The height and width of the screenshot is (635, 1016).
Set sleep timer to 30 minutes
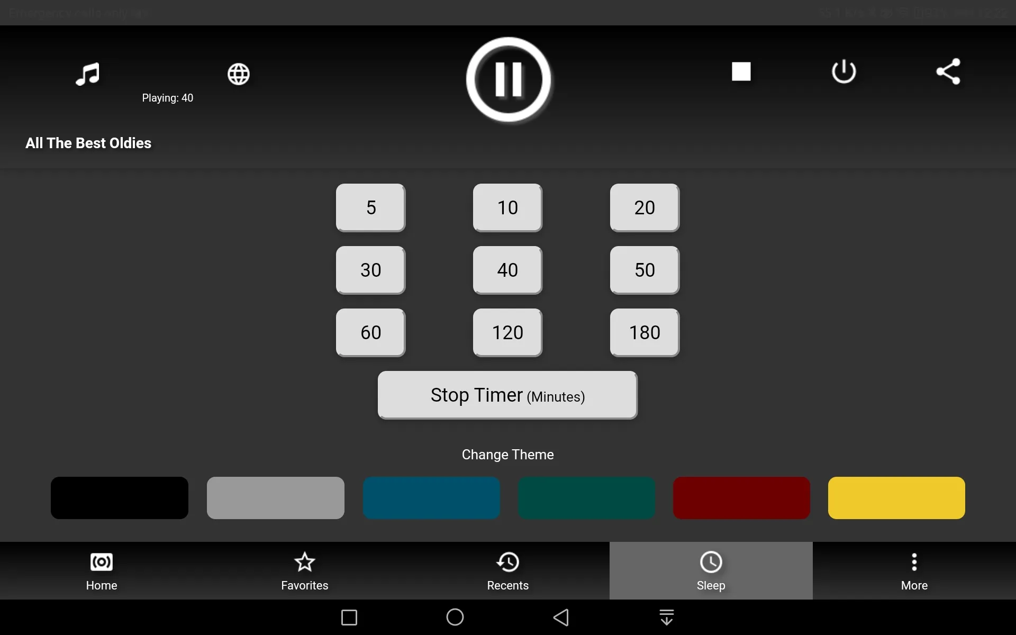point(371,270)
